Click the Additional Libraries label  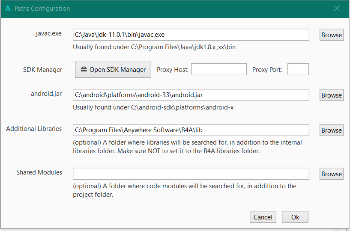[x=34, y=129]
